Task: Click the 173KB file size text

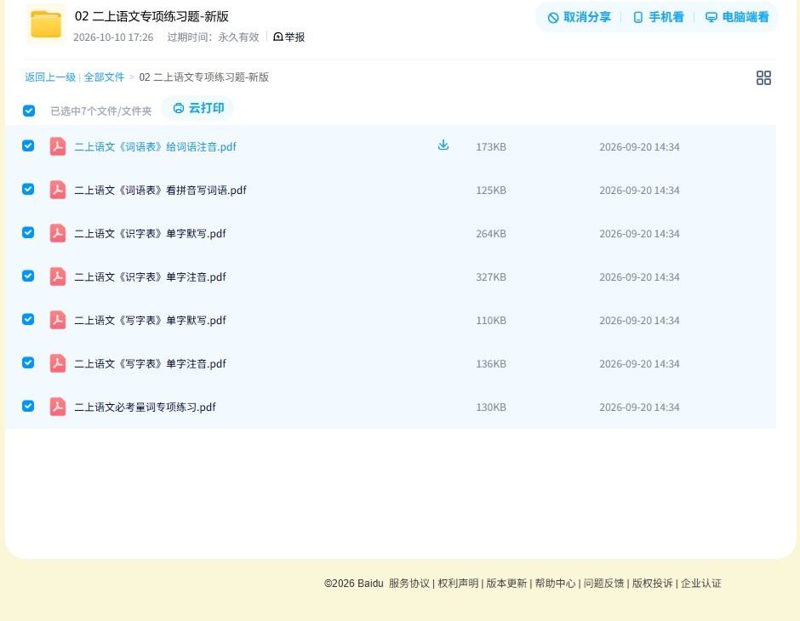Action: (491, 147)
